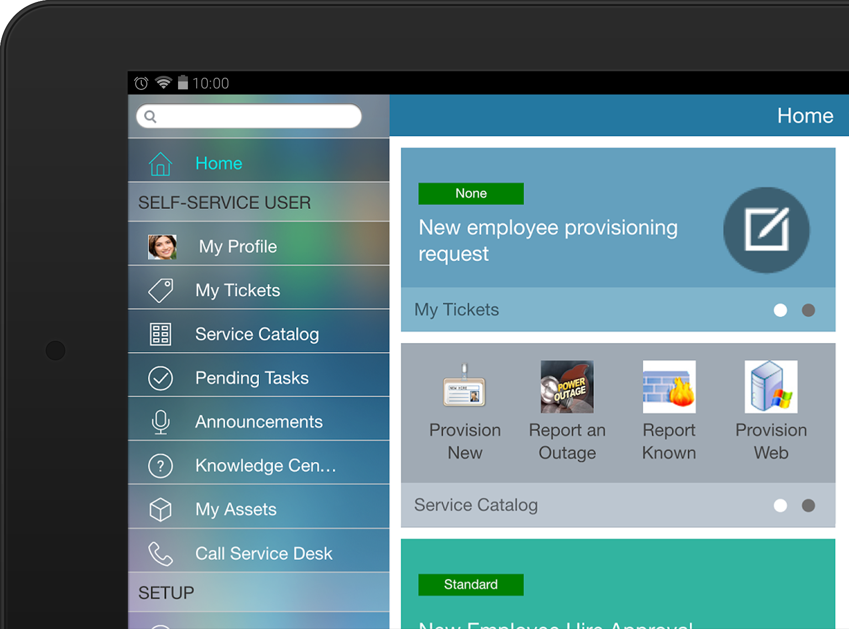The image size is (849, 629).
Task: Click the 10:00 clock in status bar
Action: click(x=211, y=83)
